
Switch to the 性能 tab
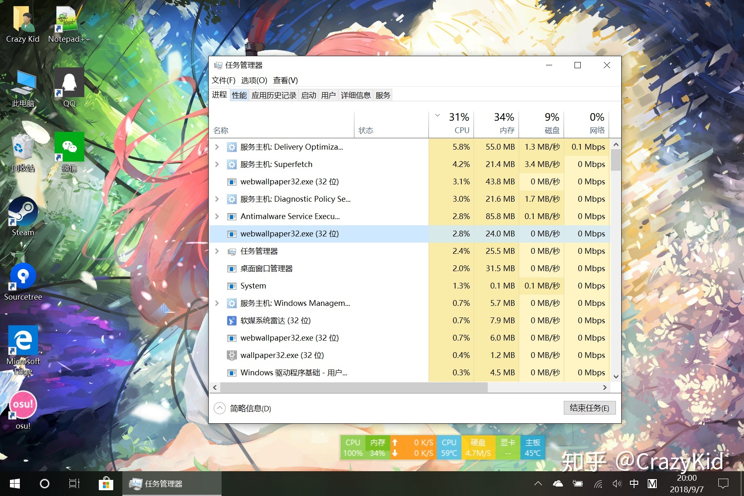pyautogui.click(x=239, y=95)
